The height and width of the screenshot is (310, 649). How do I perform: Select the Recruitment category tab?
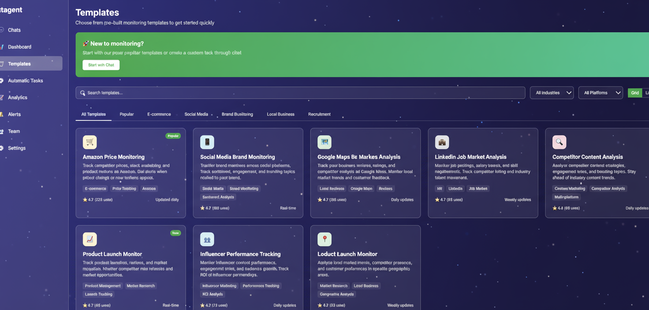point(319,114)
